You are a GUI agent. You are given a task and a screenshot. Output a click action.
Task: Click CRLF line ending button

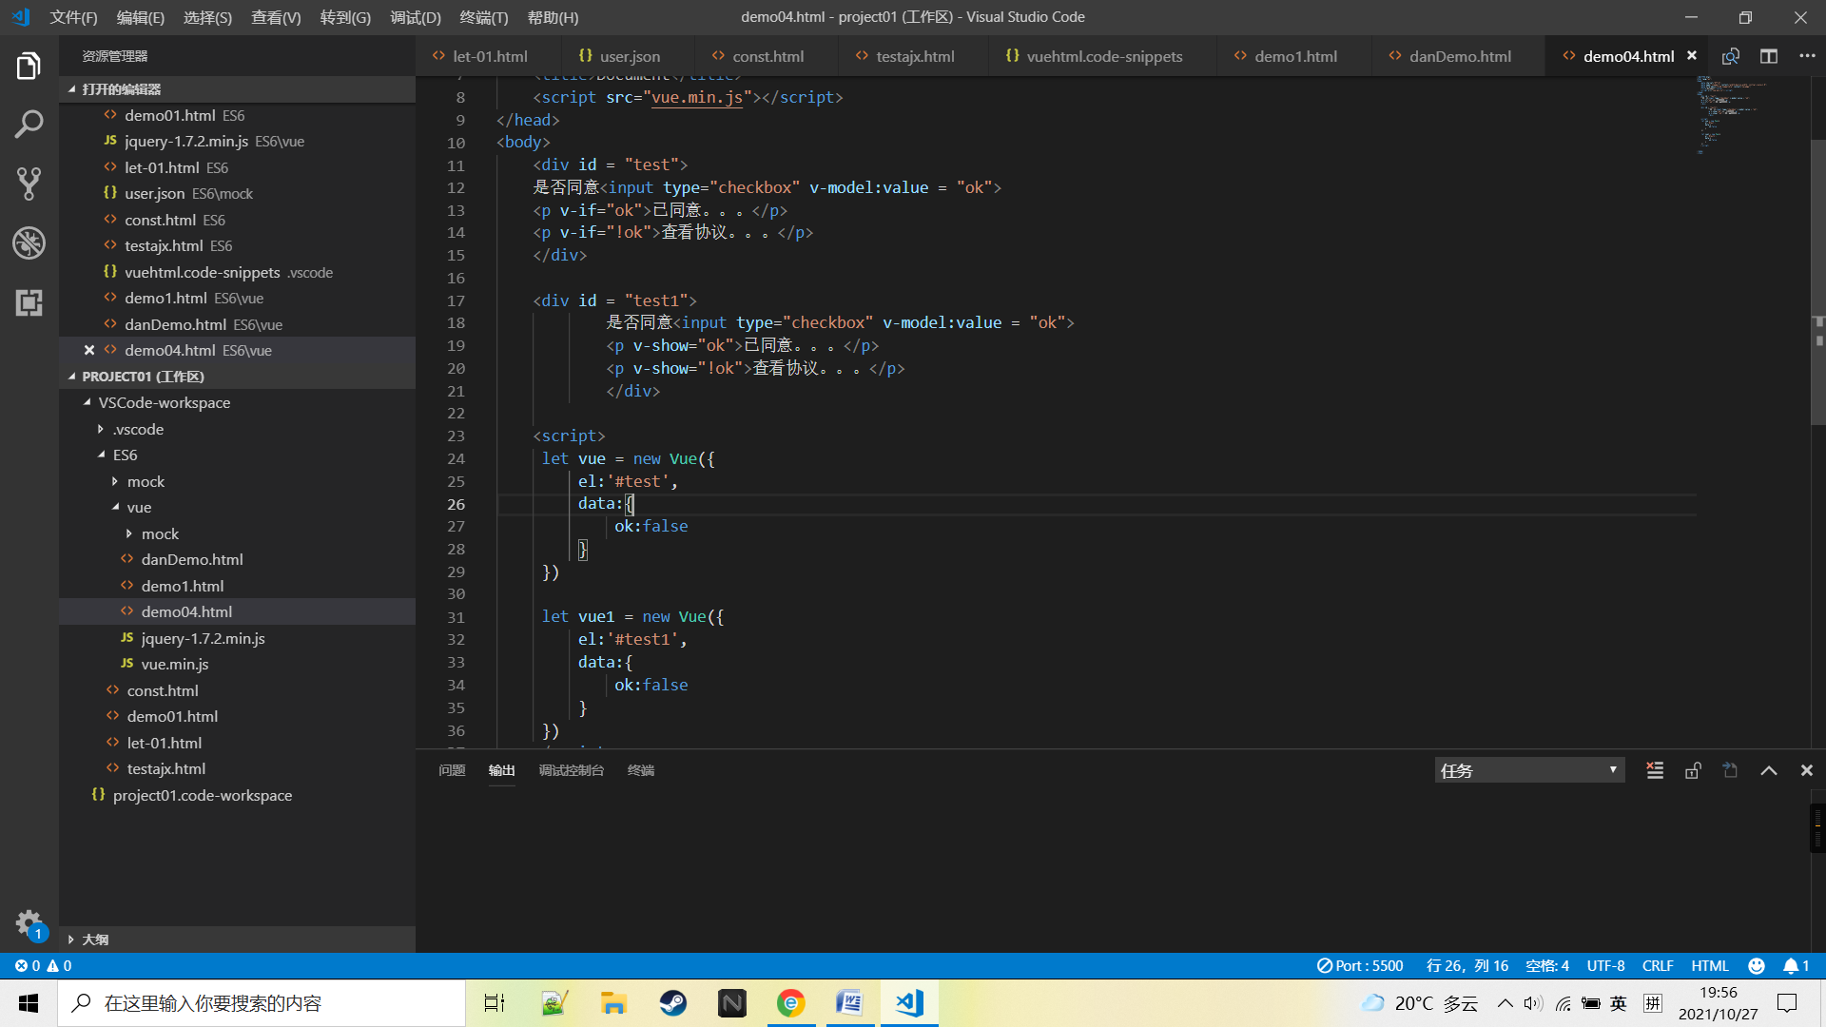[1657, 965]
